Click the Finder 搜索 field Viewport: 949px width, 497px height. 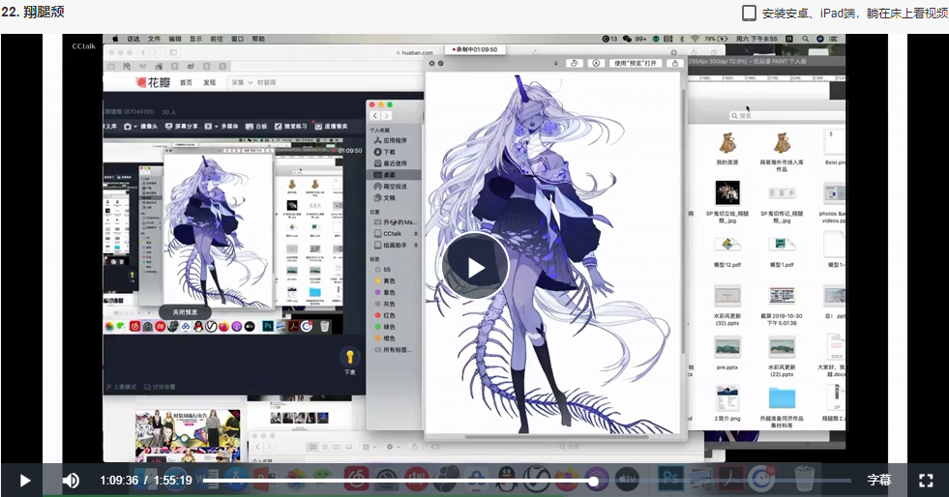pos(786,115)
